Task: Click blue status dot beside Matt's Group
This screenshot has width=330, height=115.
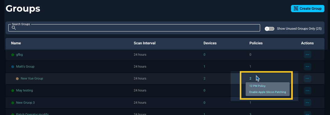Action: (x=13, y=67)
